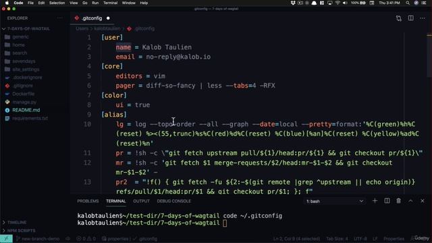Screen dimensions: 432x243
Task: Open the Help menu
Action: coord(144,3)
